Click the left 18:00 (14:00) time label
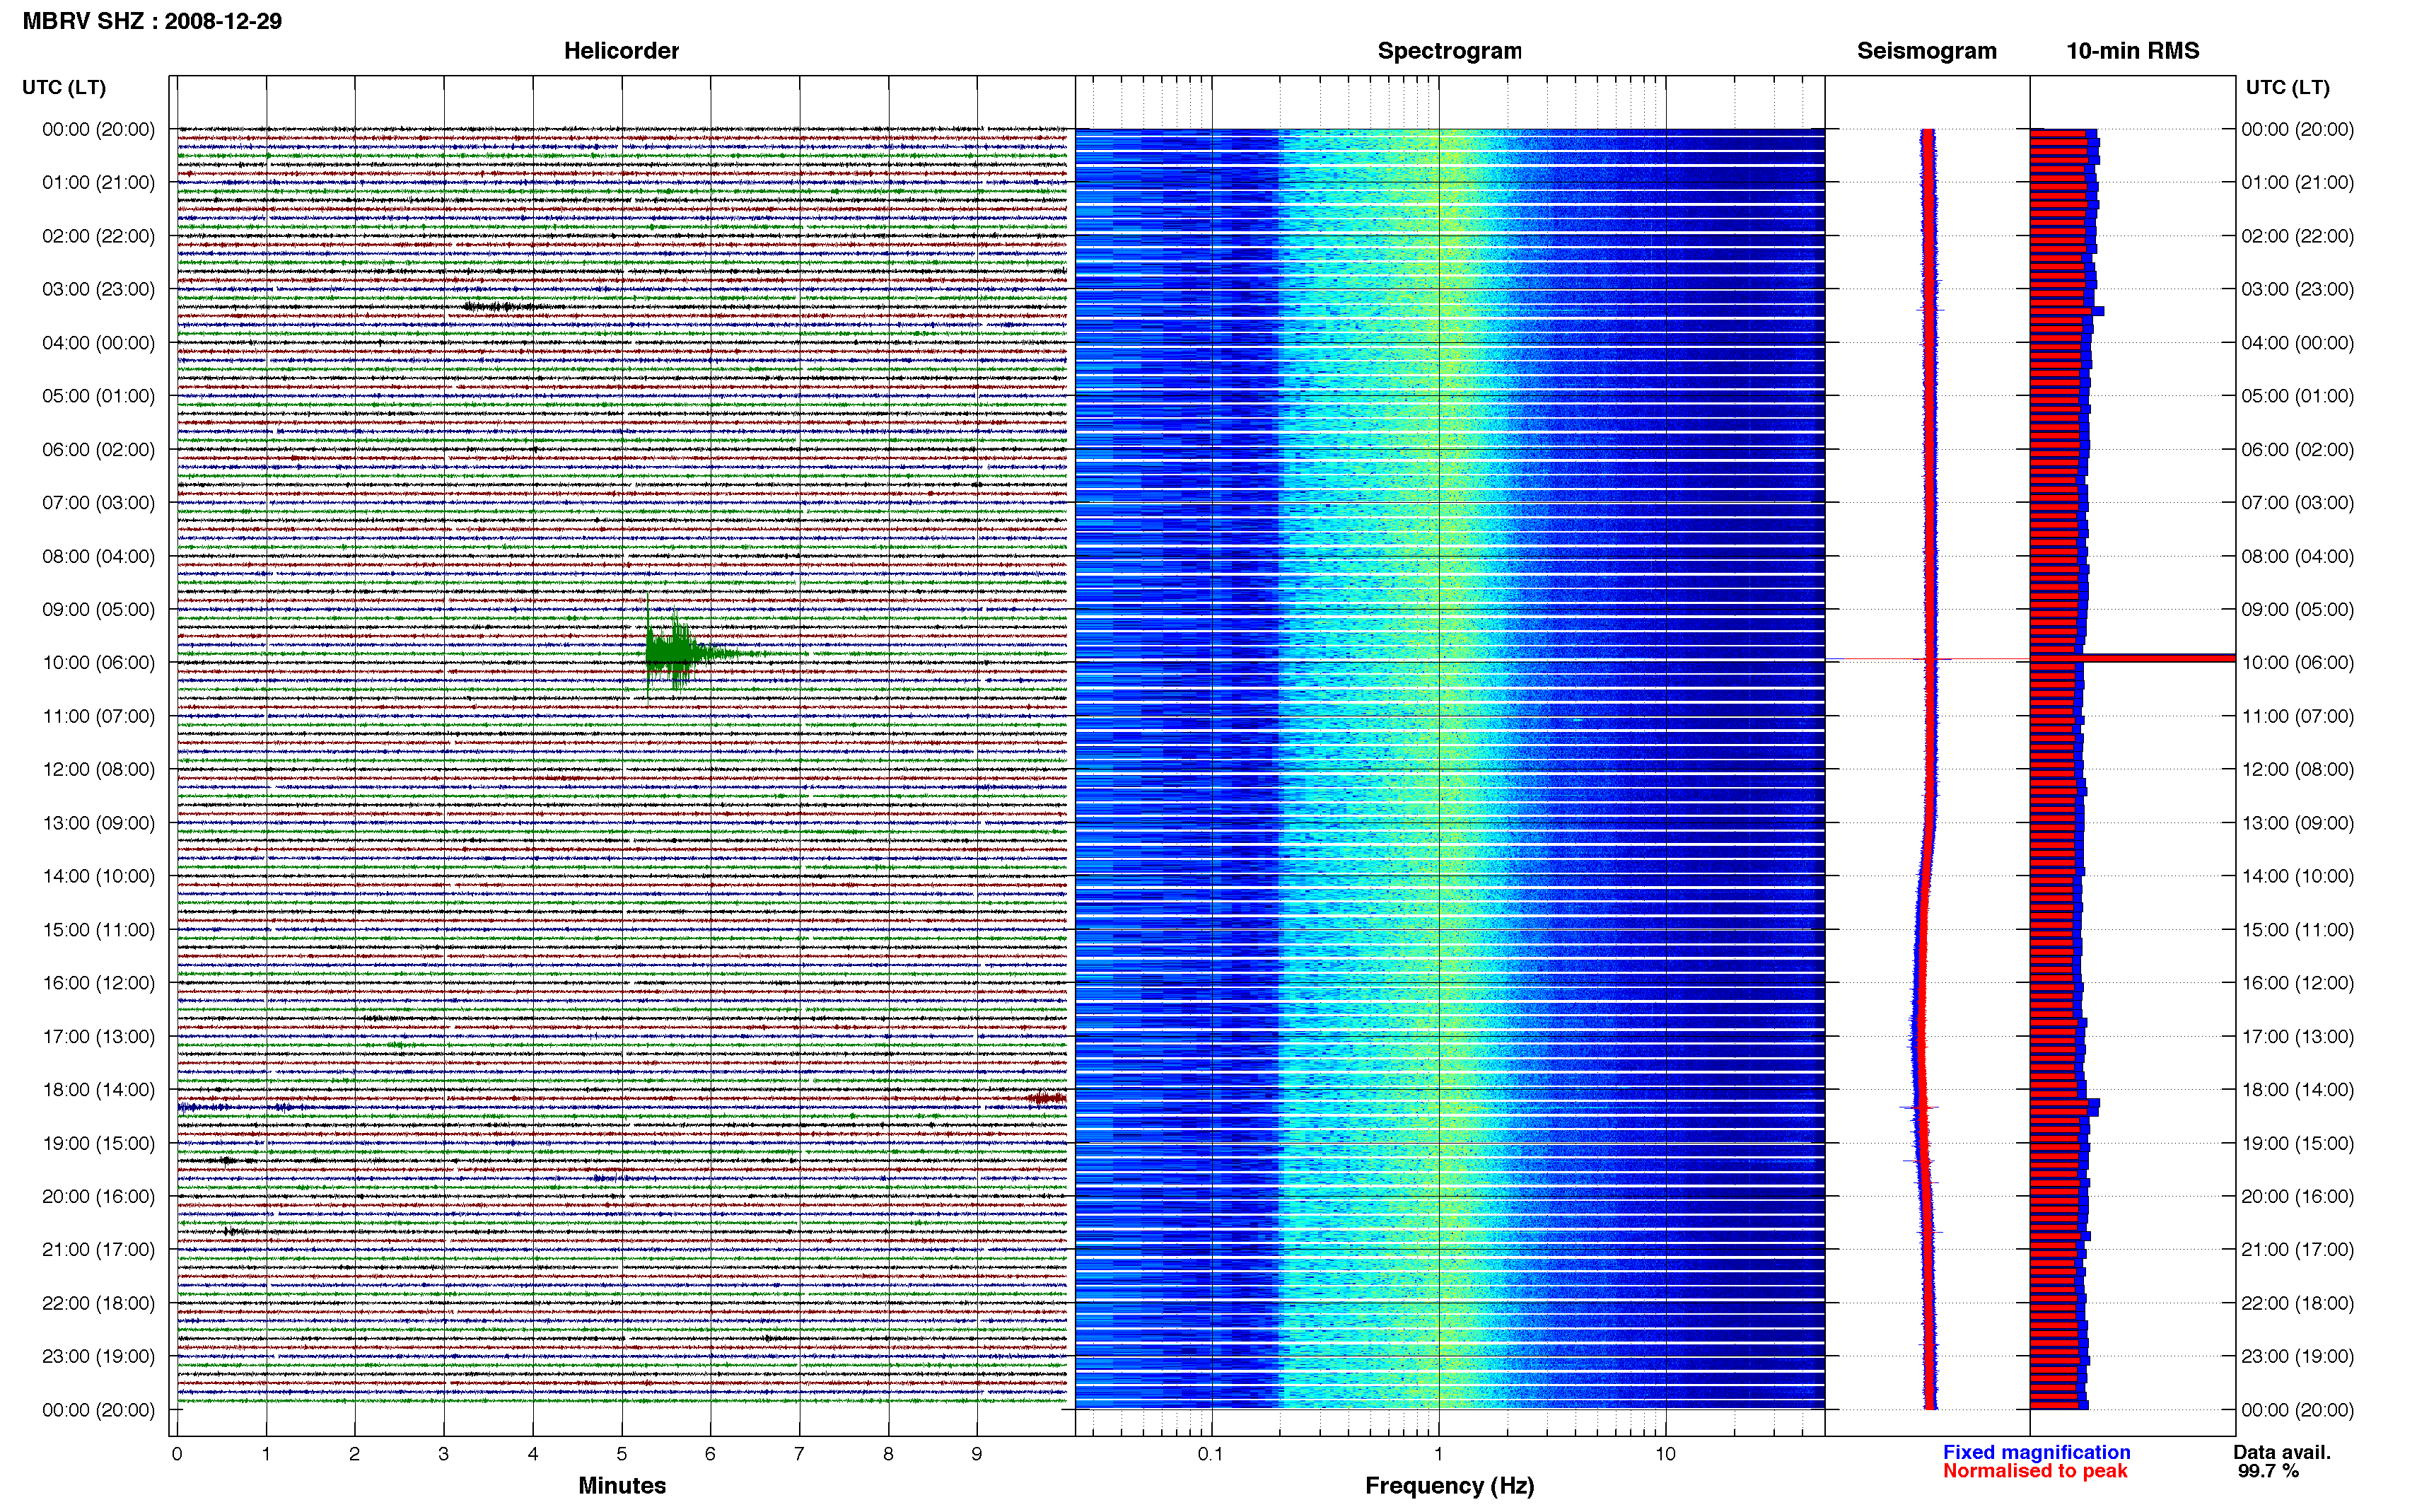Image resolution: width=2417 pixels, height=1512 pixels. 98,1089
